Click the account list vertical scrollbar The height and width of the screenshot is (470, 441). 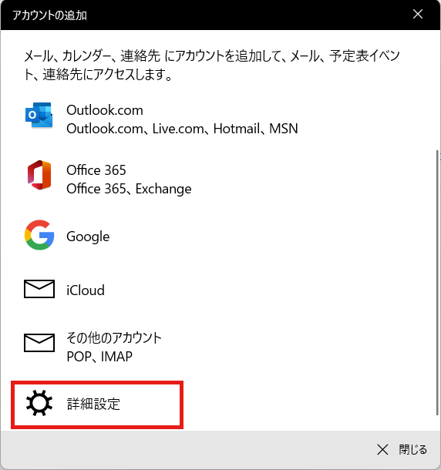[x=438, y=283]
